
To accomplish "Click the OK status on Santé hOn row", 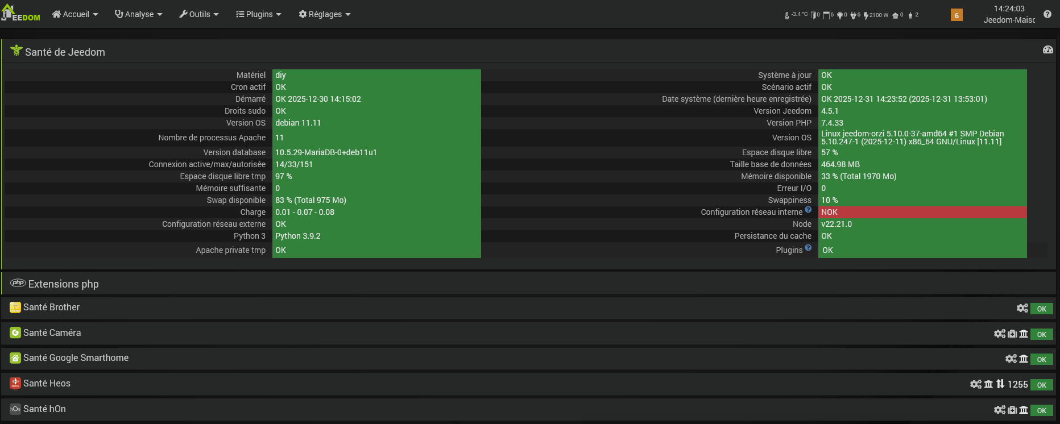I will (x=1041, y=410).
